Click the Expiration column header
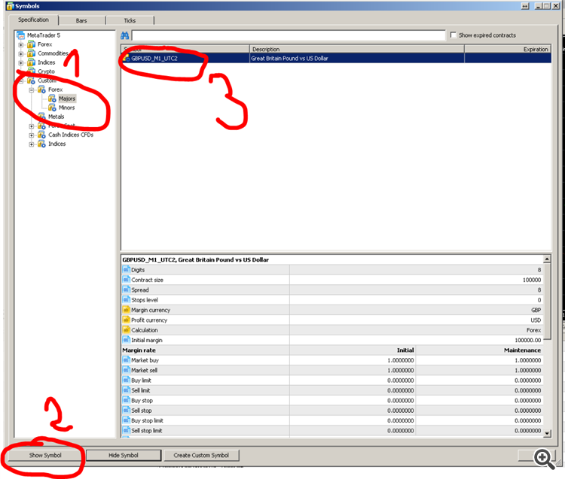Image resolution: width=565 pixels, height=479 pixels. (508, 49)
